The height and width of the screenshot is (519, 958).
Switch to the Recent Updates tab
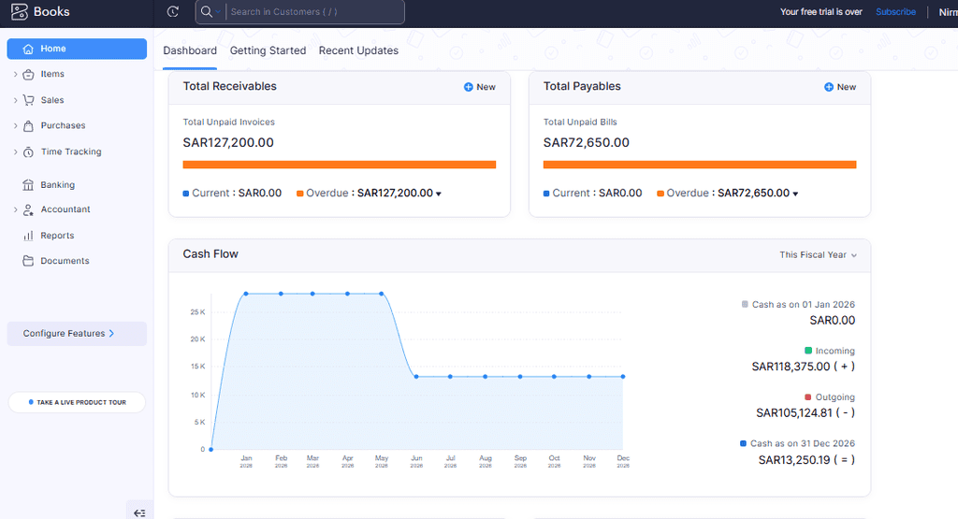(358, 50)
